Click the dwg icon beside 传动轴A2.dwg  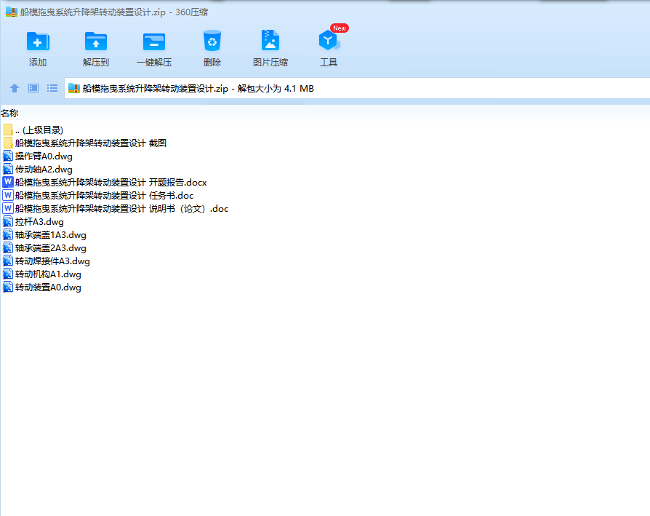coord(8,170)
